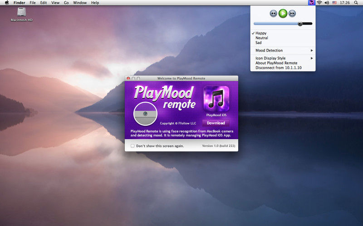363x226 pixels.
Task: Click the PlayMood iOS music note icon
Action: tap(216, 99)
